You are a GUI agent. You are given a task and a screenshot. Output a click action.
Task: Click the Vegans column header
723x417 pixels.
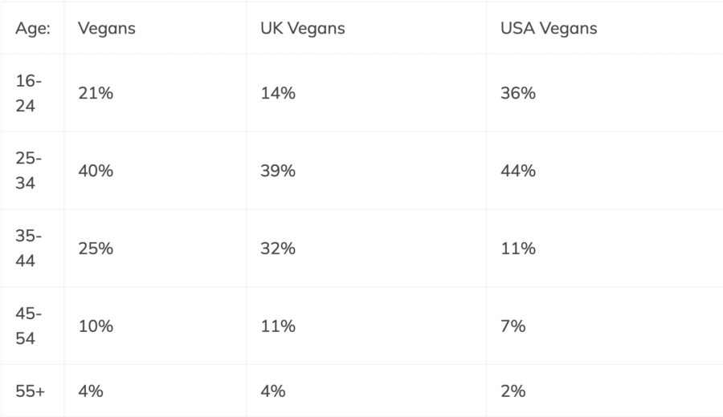pos(106,28)
